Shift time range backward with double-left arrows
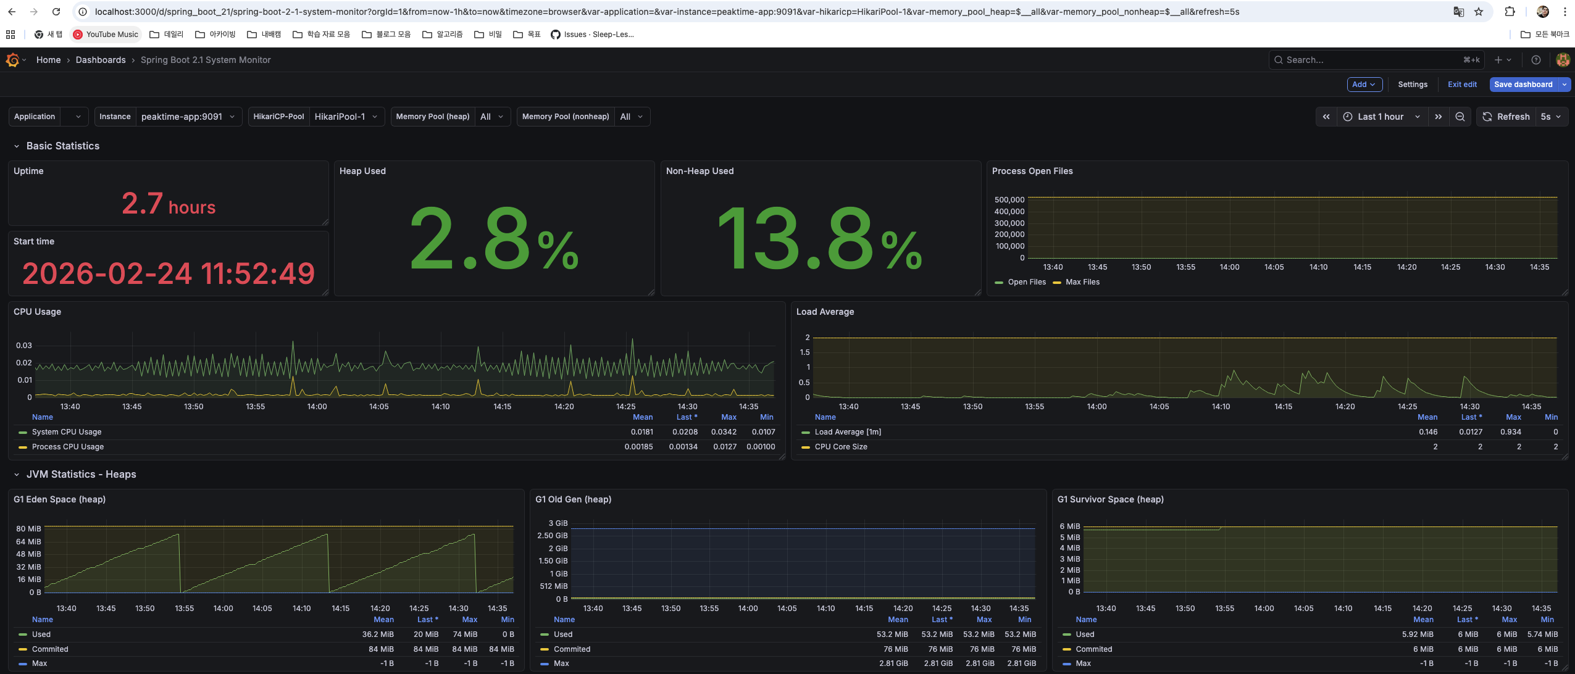Screen dimensions: 1575x674 click(1326, 117)
